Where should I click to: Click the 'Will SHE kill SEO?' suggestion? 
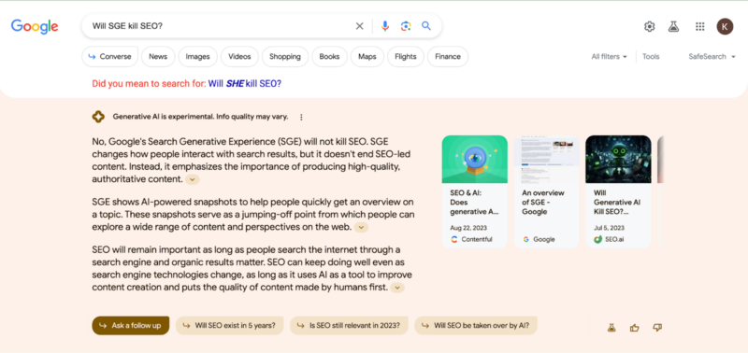click(245, 84)
